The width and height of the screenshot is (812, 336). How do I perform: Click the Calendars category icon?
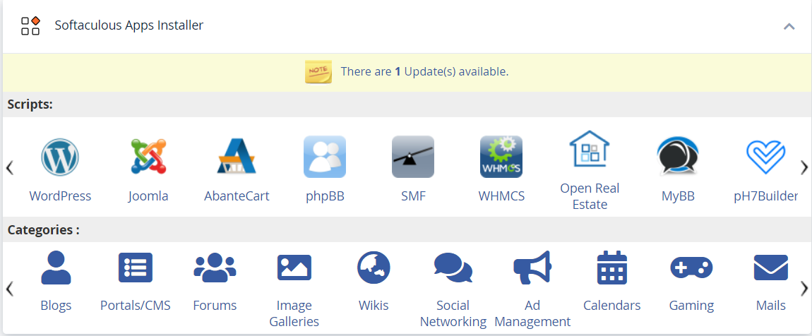(x=612, y=267)
